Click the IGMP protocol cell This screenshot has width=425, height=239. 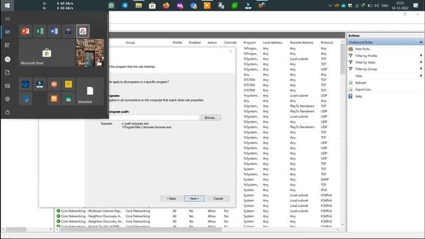click(325, 180)
